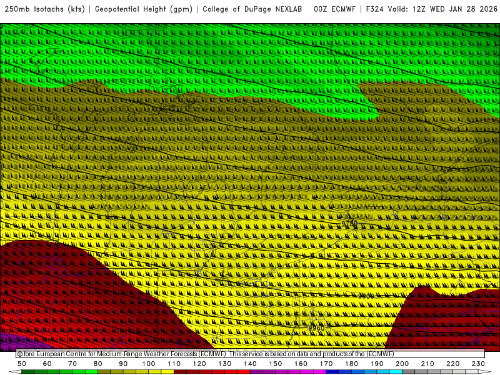Select the magenta legend swatch before 170
Image resolution: width=500 pixels, height=375 pixels.
point(320,372)
